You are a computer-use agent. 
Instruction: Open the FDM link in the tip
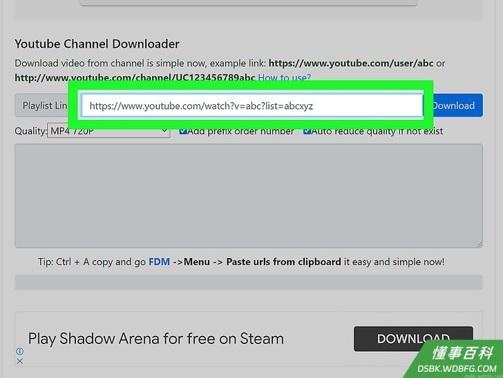(159, 261)
